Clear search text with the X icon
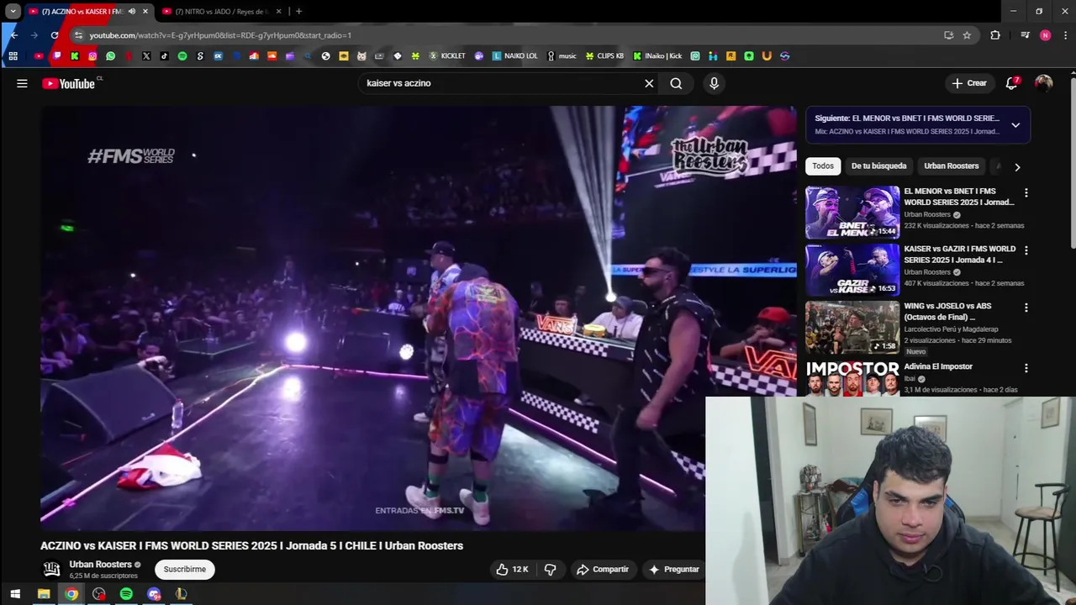The width and height of the screenshot is (1076, 605). (649, 83)
